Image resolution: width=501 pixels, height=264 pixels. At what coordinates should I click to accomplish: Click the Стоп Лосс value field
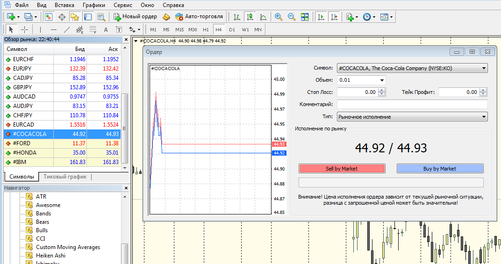click(358, 92)
